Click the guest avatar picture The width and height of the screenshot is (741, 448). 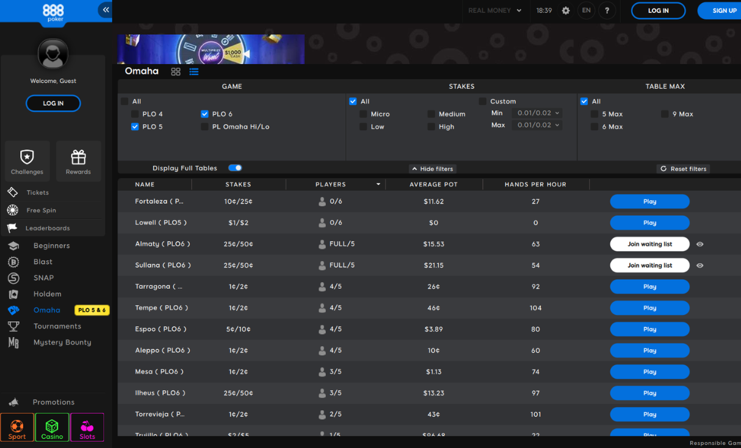[53, 54]
